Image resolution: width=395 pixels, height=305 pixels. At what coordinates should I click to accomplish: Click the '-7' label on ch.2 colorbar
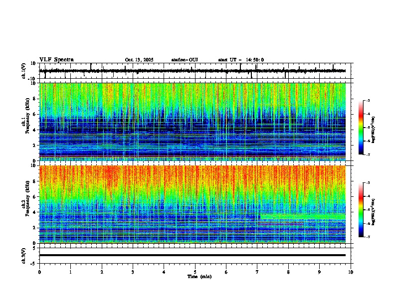tap(368, 237)
